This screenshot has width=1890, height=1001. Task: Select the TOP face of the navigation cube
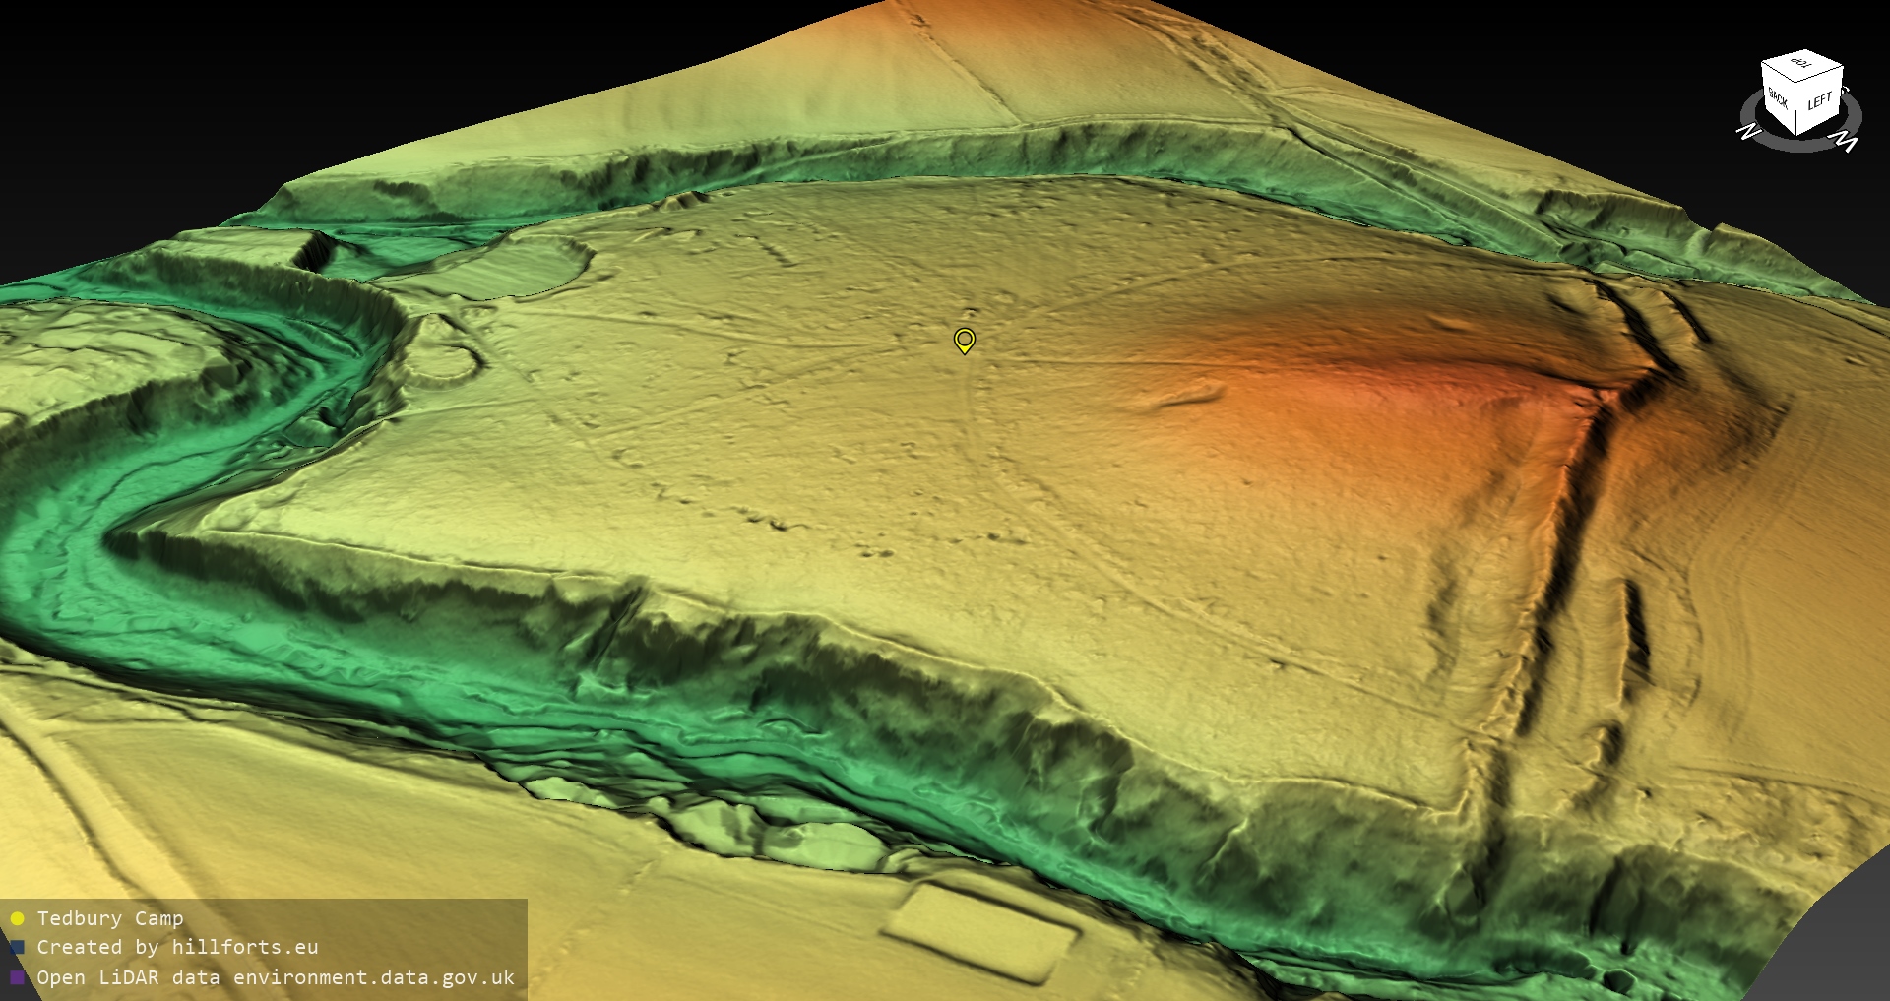(x=1802, y=65)
